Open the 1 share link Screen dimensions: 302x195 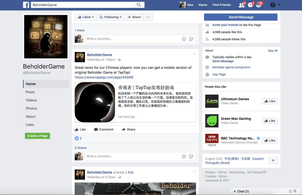[79, 30]
